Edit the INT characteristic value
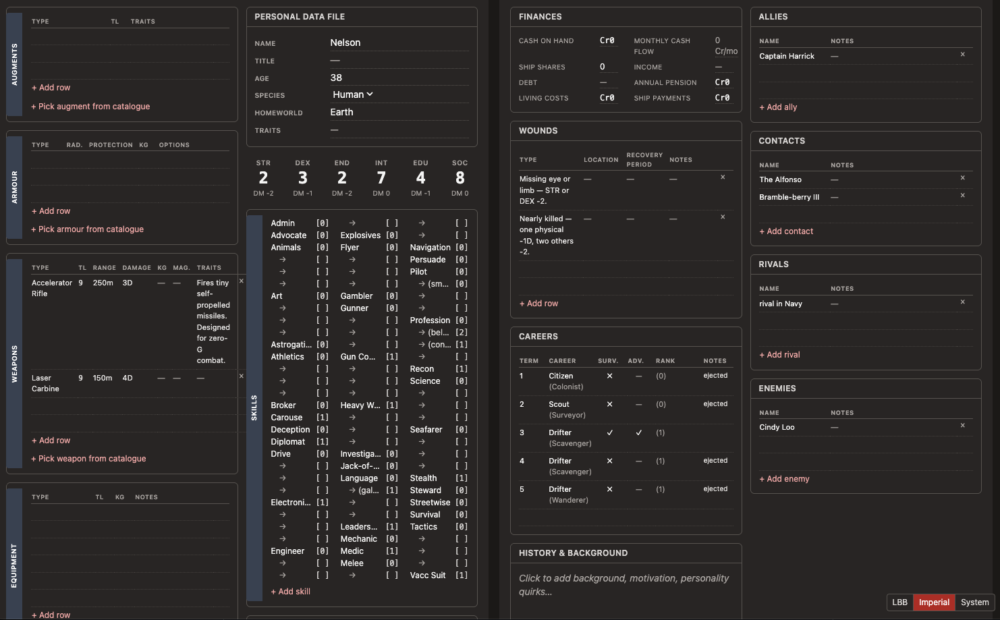The height and width of the screenshot is (620, 1000). click(381, 178)
